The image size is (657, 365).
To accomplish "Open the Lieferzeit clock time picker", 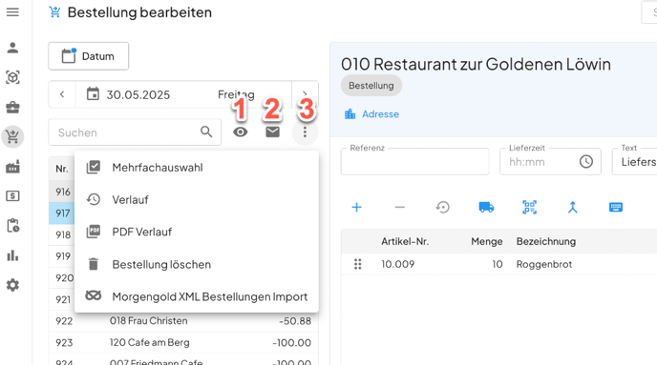I will [x=585, y=161].
